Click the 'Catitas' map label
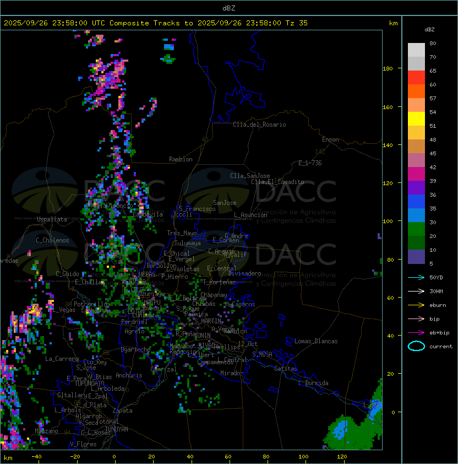The width and height of the screenshot is (458, 464). (286, 369)
